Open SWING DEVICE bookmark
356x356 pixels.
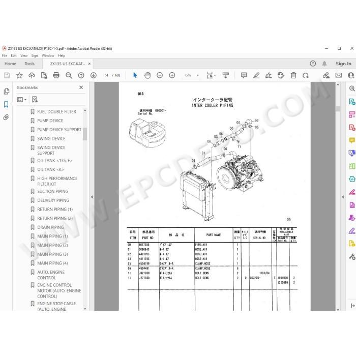point(51,138)
